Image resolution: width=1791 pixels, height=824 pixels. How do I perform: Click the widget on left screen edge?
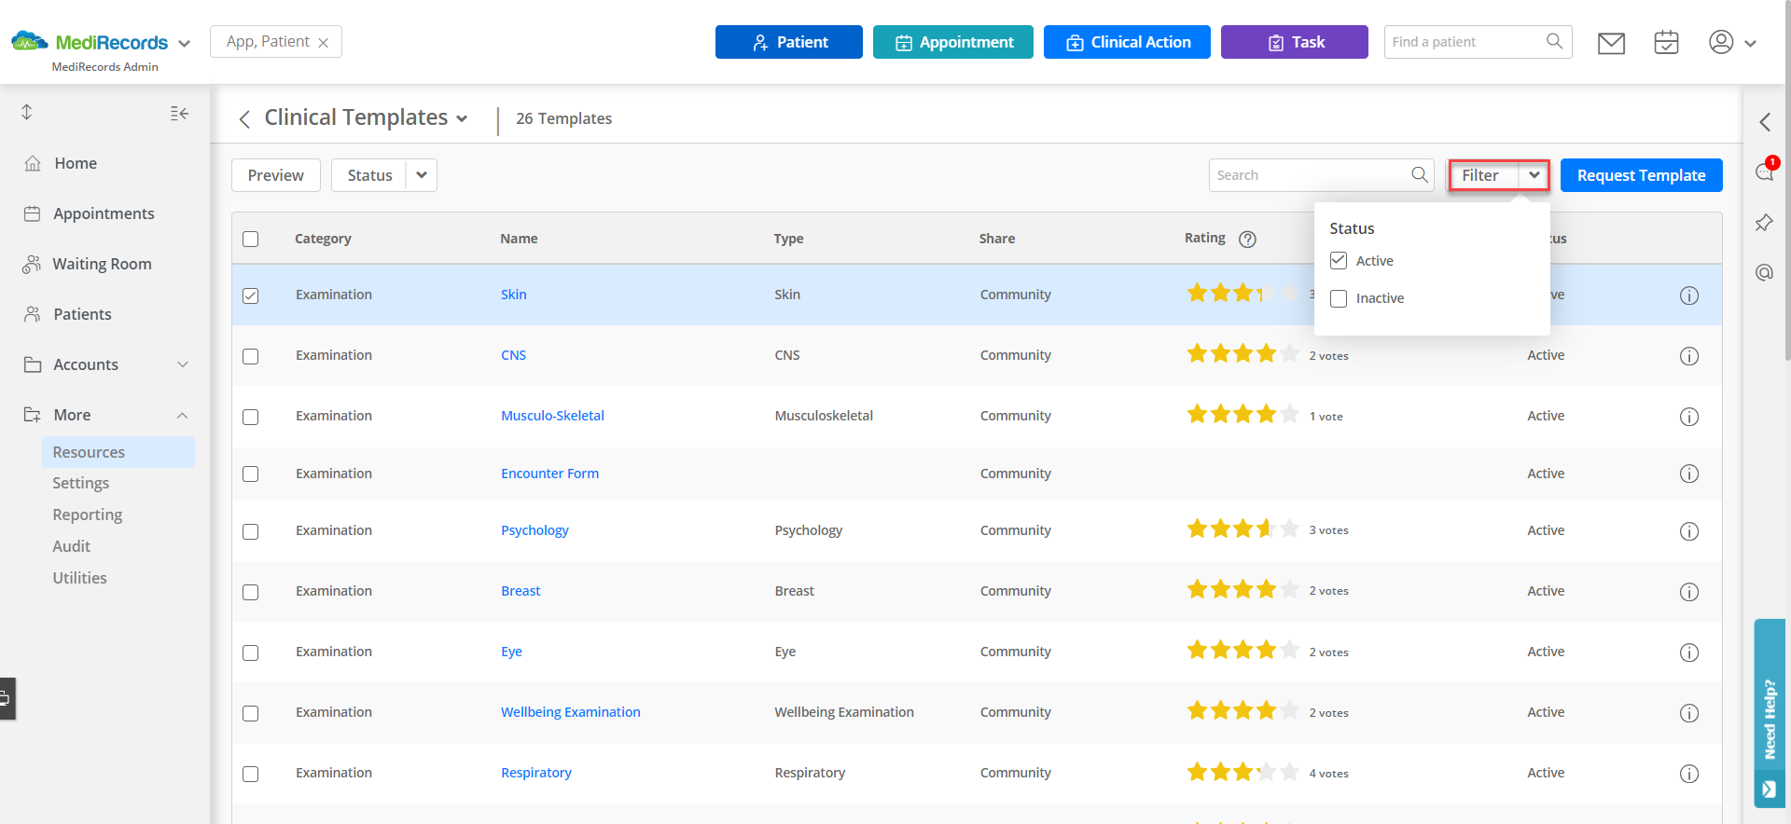click(7, 698)
